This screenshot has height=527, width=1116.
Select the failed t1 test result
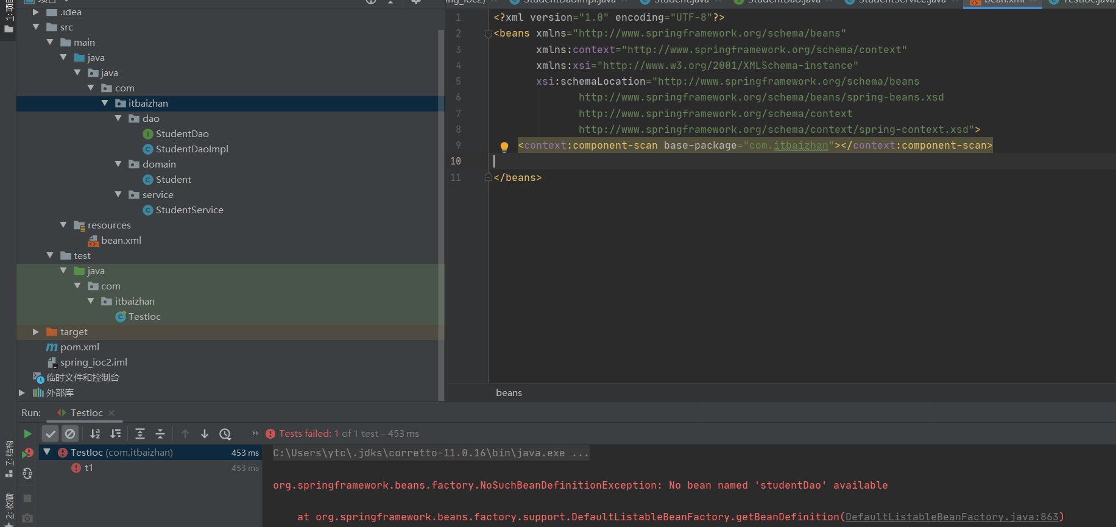tap(89, 468)
